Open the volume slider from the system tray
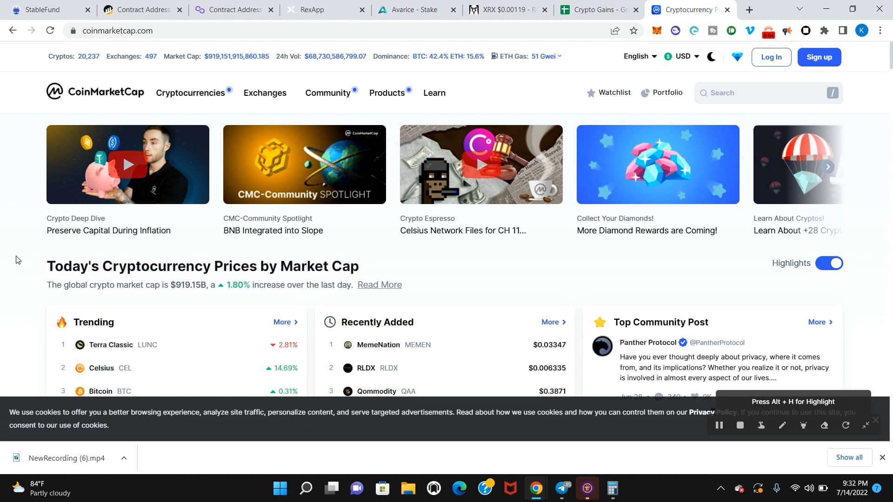Image resolution: width=893 pixels, height=502 pixels. (808, 488)
